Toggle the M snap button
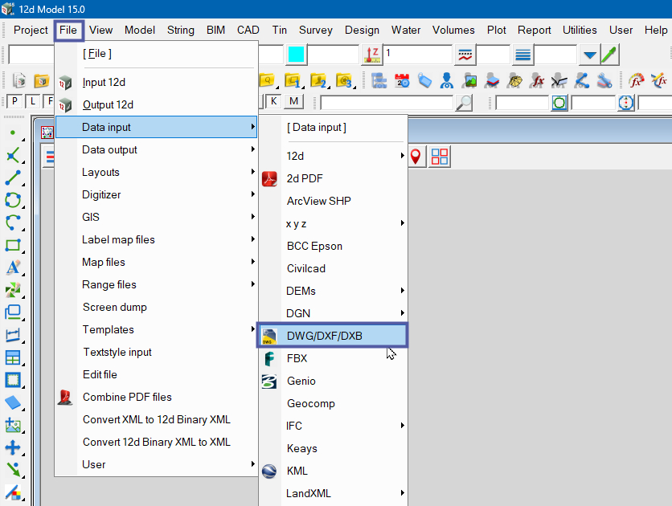Screen dimensions: 672x506 (x=293, y=101)
